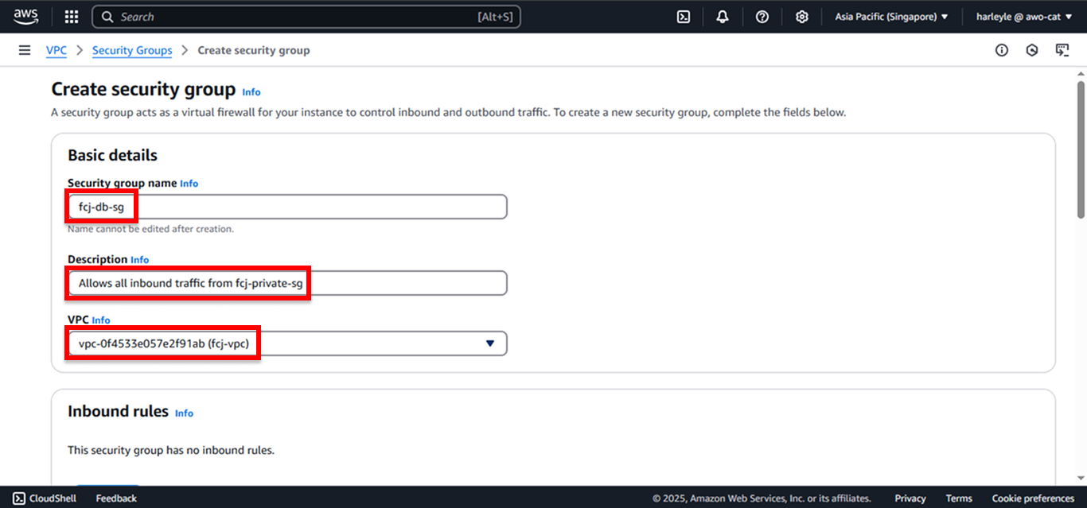The width and height of the screenshot is (1087, 508).
Task: Launch CloudShell from top bar icon
Action: coord(684,17)
